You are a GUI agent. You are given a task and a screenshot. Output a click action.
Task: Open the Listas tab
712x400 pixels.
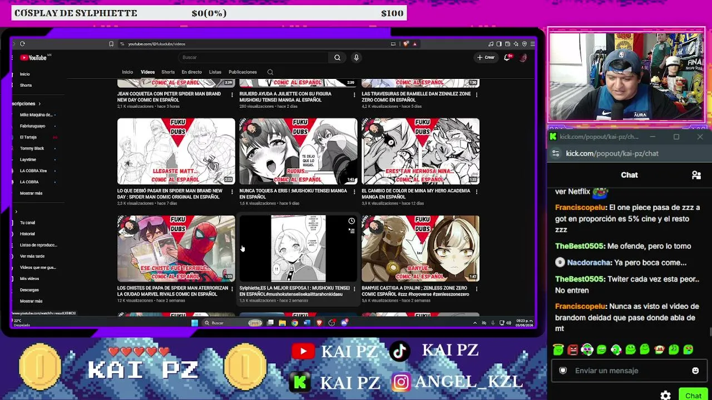click(215, 72)
